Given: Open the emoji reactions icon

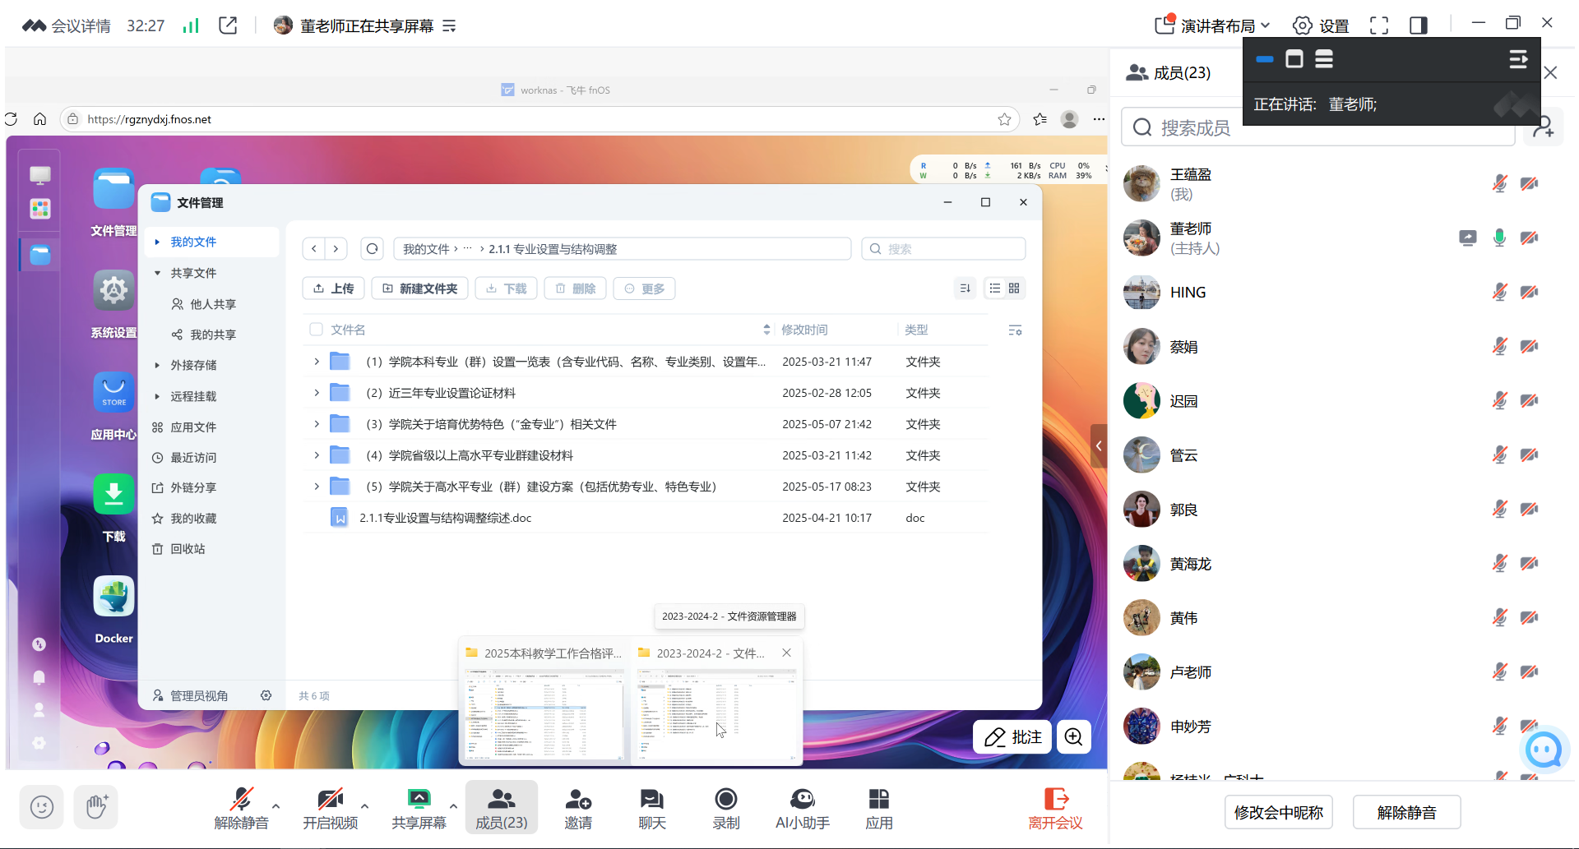Looking at the screenshot, I should [41, 807].
